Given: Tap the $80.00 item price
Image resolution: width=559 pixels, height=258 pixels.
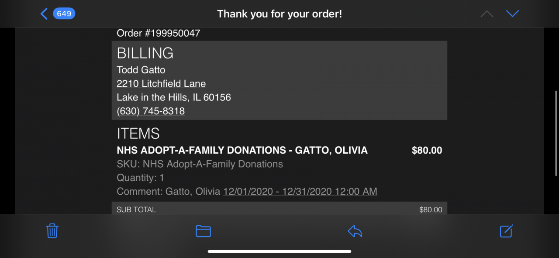Looking at the screenshot, I should 427,151.
